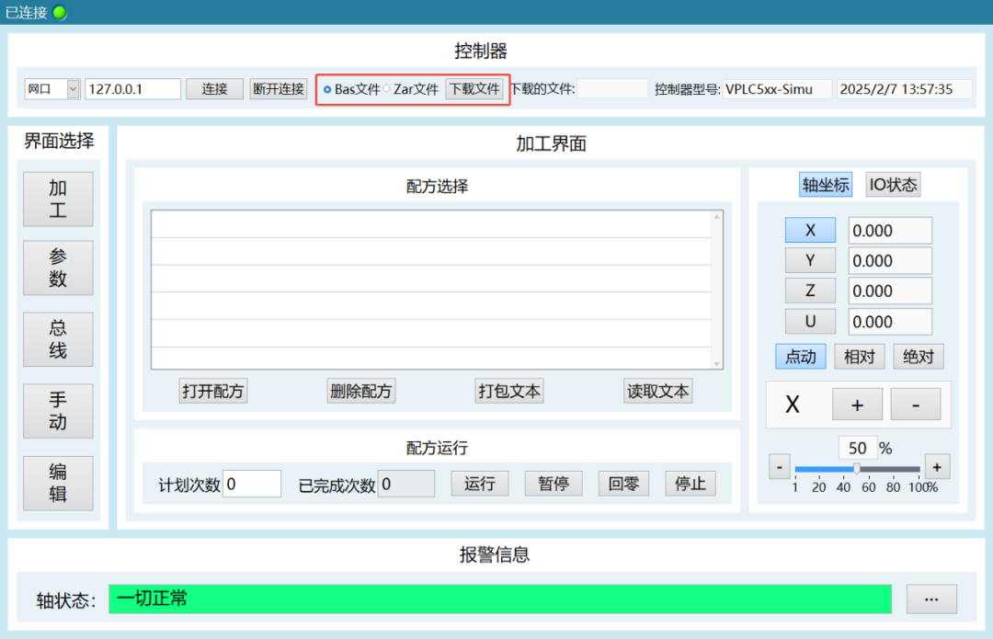Image resolution: width=993 pixels, height=639 pixels.
Task: Click the 一切正常 axis status bar
Action: coord(500,599)
